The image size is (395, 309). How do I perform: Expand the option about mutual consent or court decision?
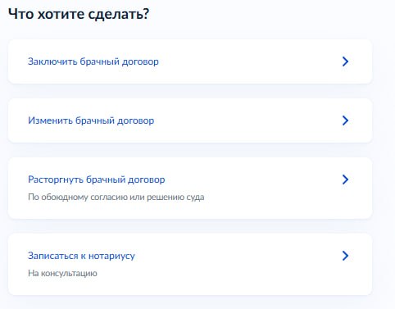click(190, 188)
